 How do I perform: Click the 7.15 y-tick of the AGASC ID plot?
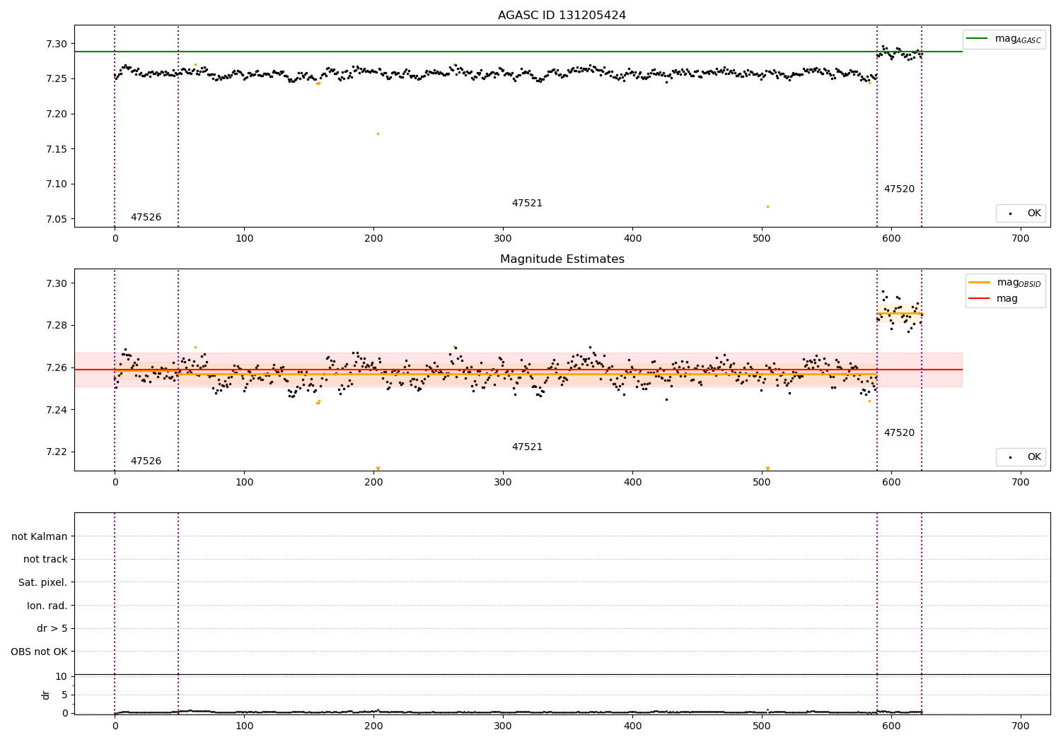click(x=55, y=149)
